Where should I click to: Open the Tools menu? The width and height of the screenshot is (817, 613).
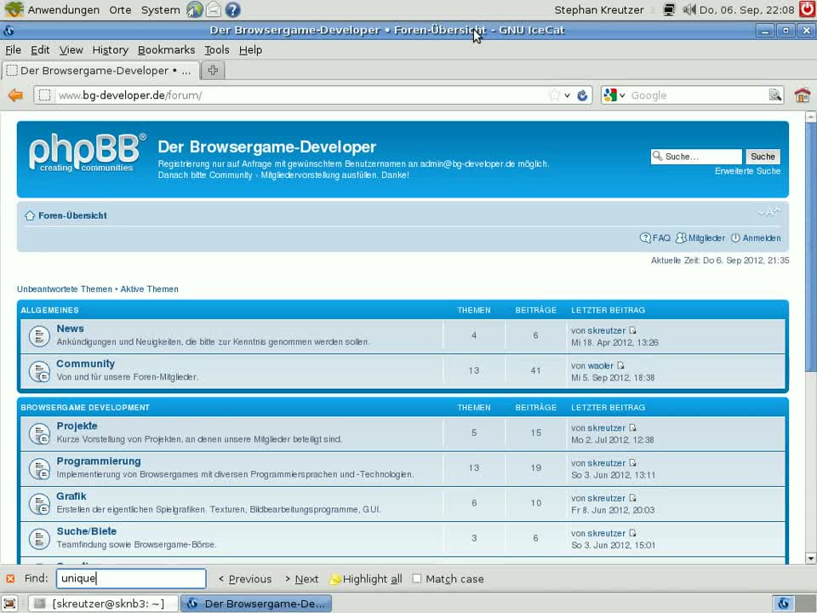coord(217,50)
